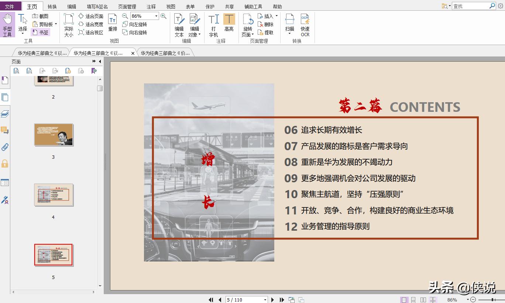Go to the first page
Image resolution: width=505 pixels, height=303 pixels.
click(x=211, y=300)
